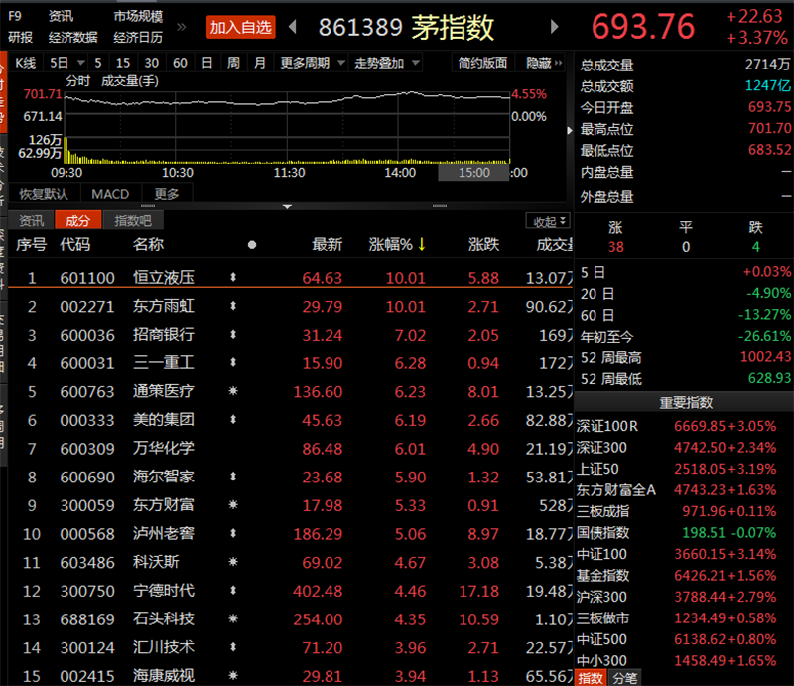Click the star icon in 东方财富 row
This screenshot has height=686, width=794.
(x=233, y=504)
